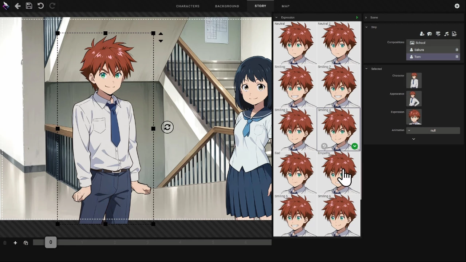
Task: Click the add music note icon
Action: (x=446, y=34)
